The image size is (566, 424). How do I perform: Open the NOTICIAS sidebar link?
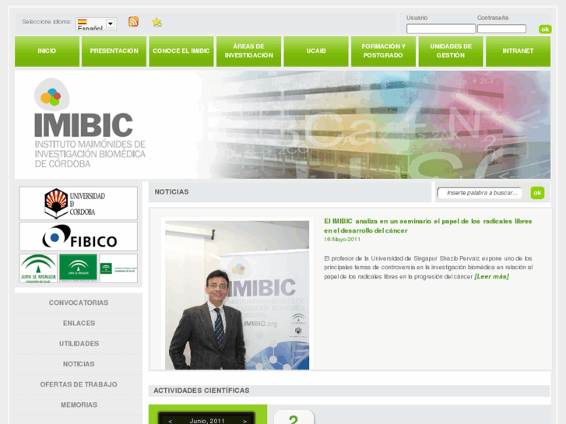pos(79,364)
